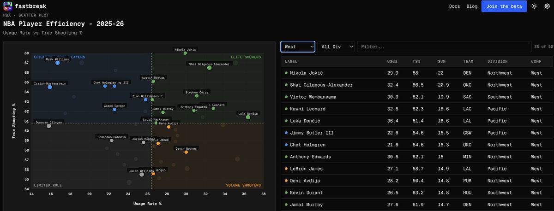
Task: Select Austin Reaves's point in the chart
Action: 153,82
